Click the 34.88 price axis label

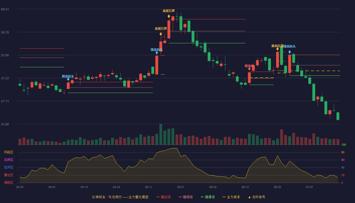(5, 124)
